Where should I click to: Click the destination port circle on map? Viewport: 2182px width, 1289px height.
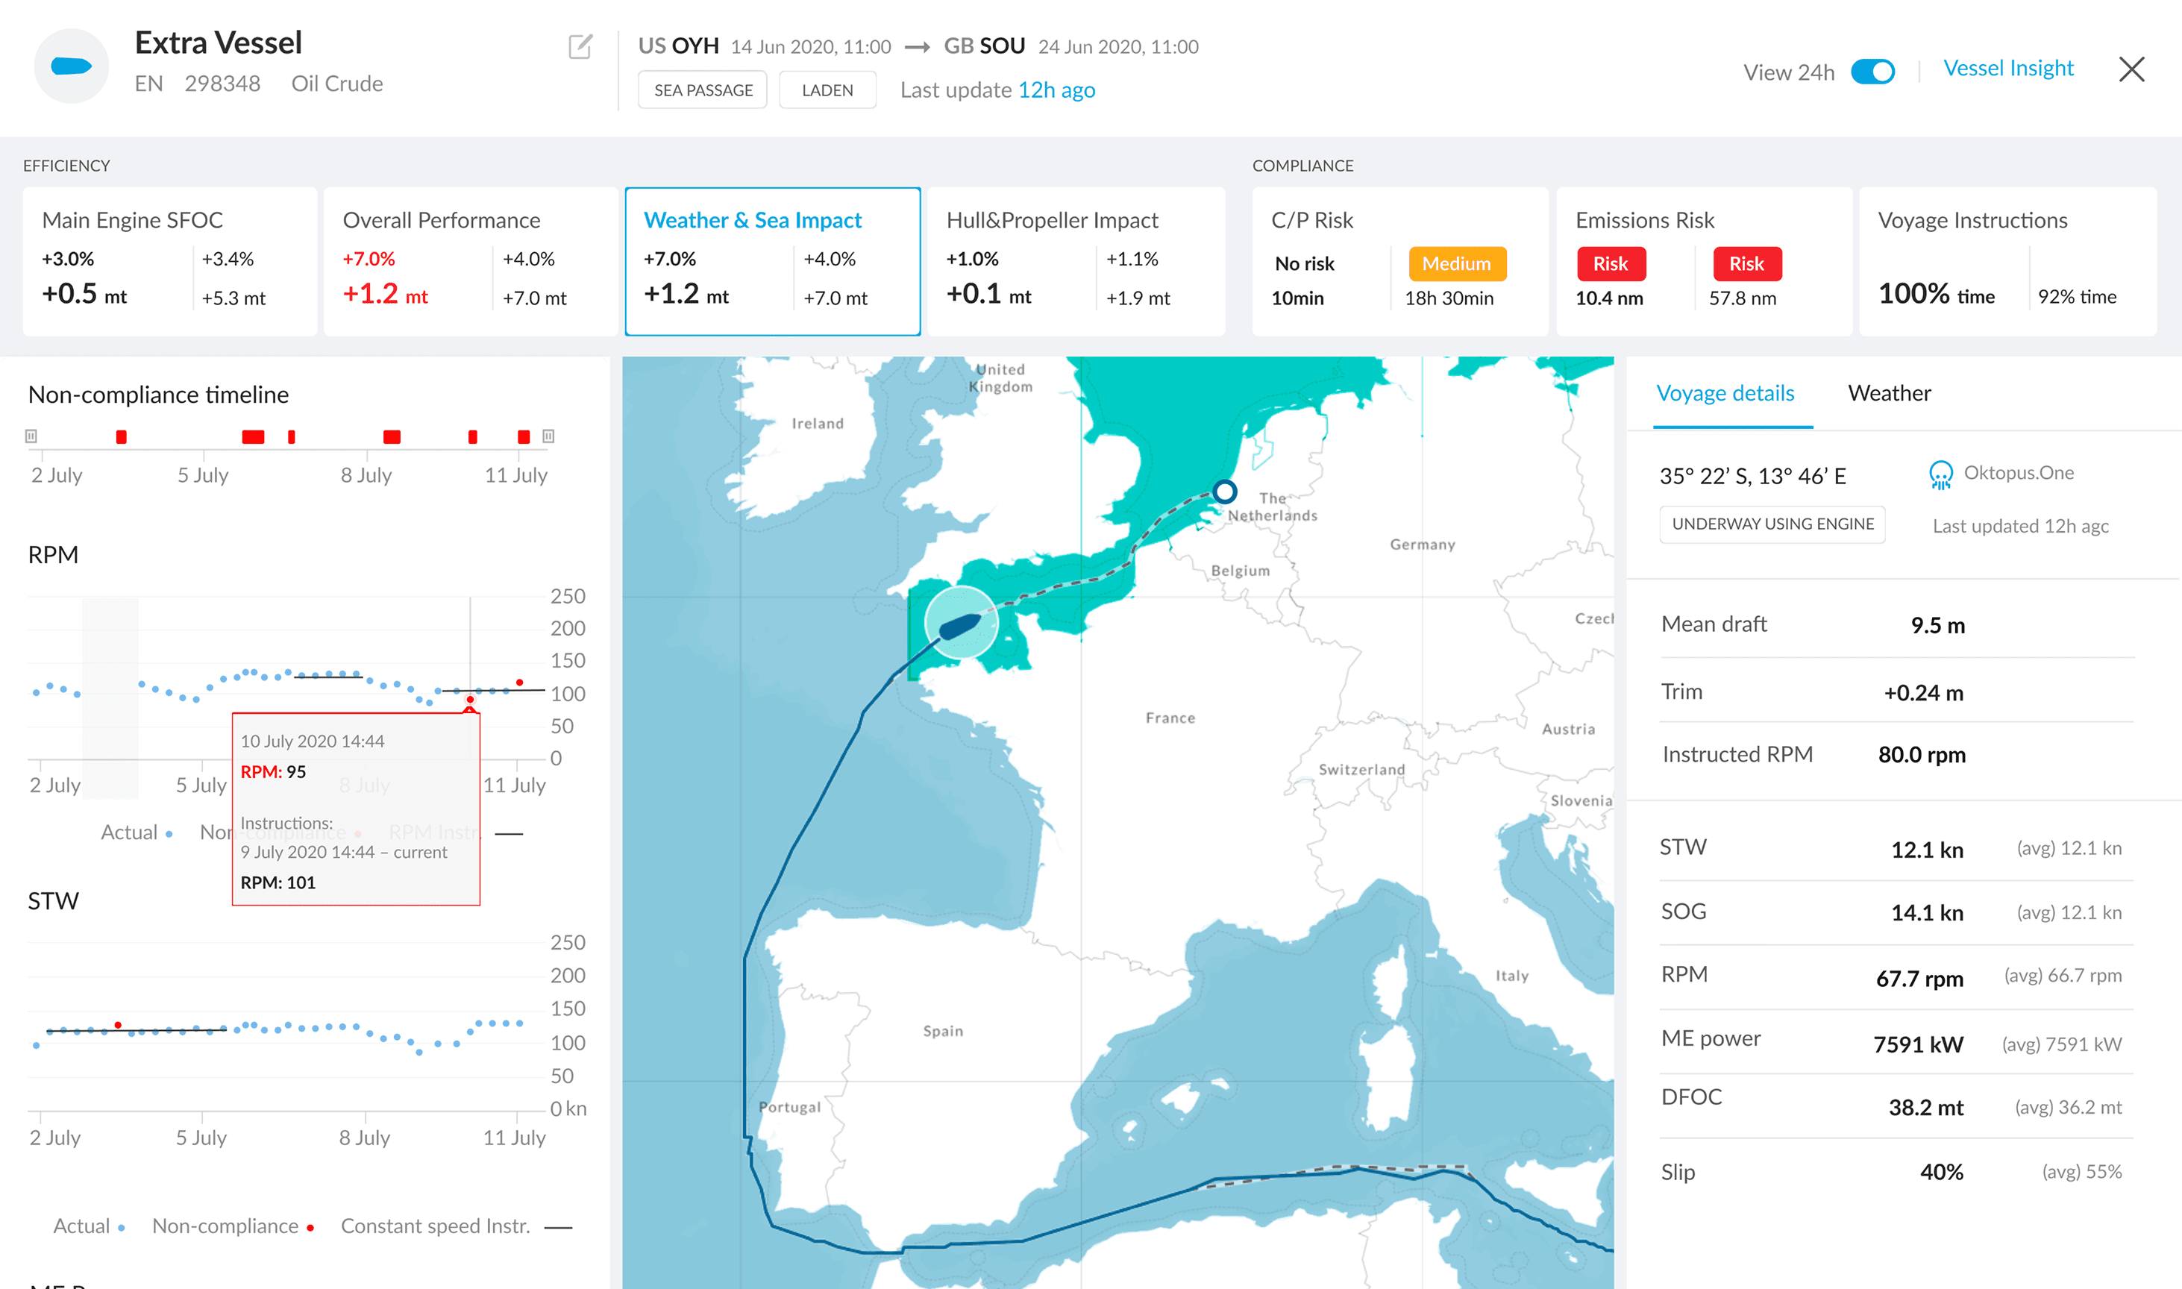coord(1225,492)
